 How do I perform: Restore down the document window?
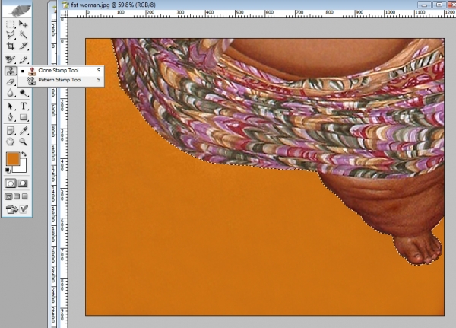pos(439,5)
